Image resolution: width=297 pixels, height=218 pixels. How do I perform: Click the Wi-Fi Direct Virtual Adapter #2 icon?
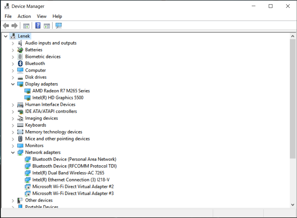pyautogui.click(x=27, y=187)
